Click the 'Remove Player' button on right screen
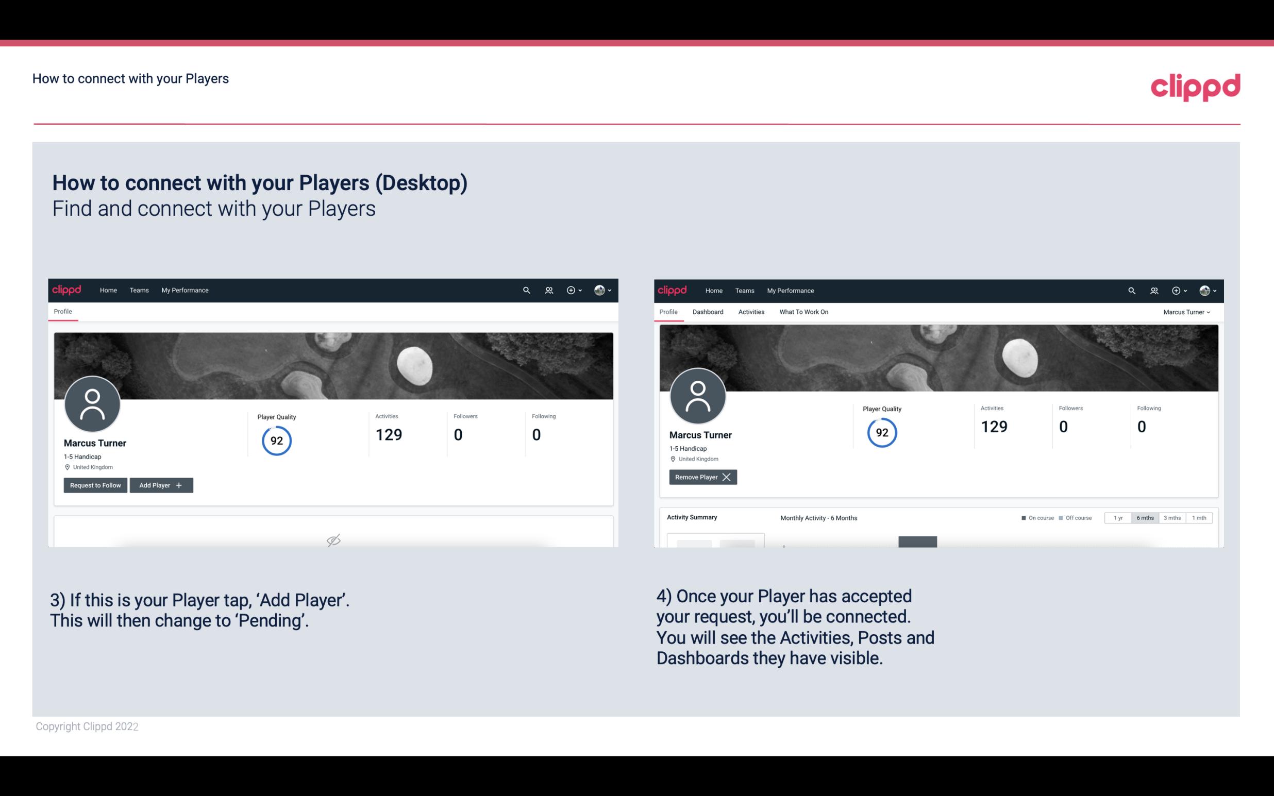The width and height of the screenshot is (1274, 796). (701, 476)
